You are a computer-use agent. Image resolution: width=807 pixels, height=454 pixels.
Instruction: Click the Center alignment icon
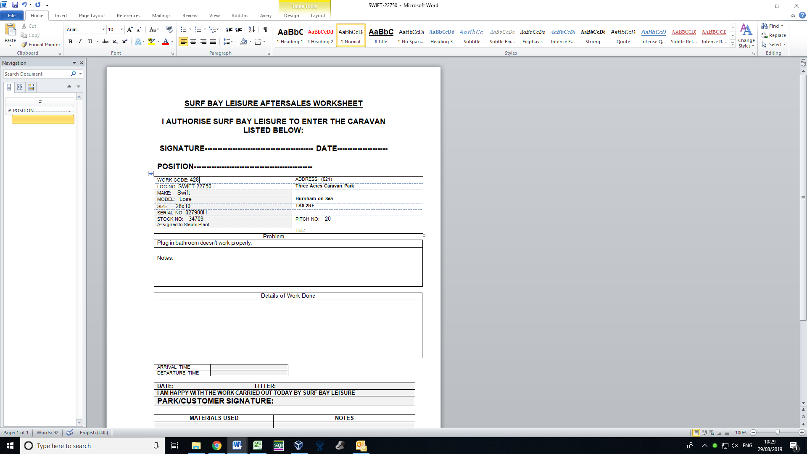click(193, 42)
